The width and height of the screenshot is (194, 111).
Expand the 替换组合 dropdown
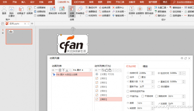[x=182, y=8]
